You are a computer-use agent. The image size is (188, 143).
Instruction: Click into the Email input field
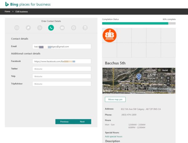coord(62,47)
